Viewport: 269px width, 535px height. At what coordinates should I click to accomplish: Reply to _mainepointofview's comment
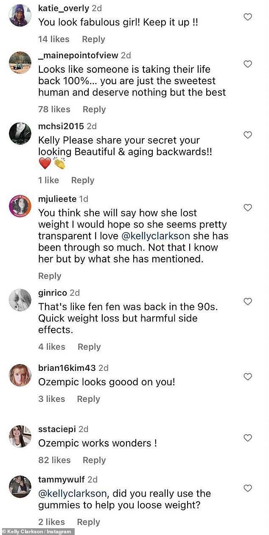tap(94, 109)
